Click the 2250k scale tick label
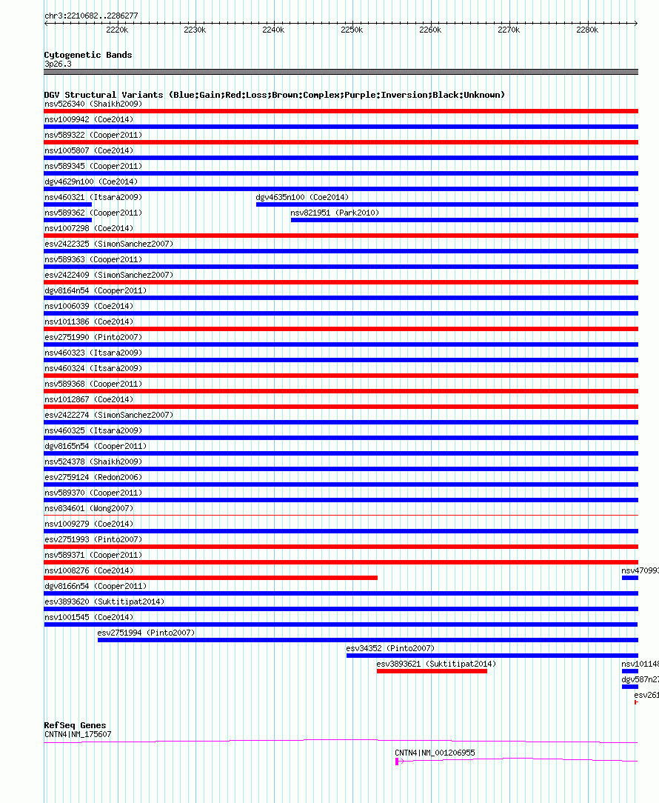The width and height of the screenshot is (659, 803). click(352, 30)
